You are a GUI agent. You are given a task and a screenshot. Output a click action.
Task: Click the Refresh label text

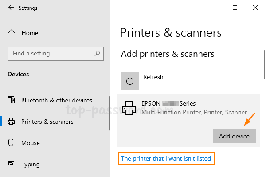[x=153, y=77]
